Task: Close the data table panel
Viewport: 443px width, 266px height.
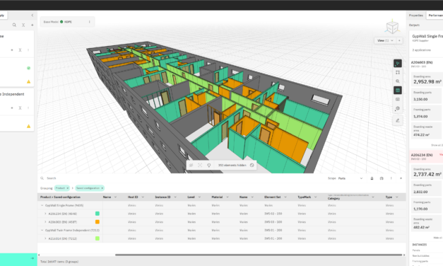Action: pyautogui.click(x=401, y=178)
